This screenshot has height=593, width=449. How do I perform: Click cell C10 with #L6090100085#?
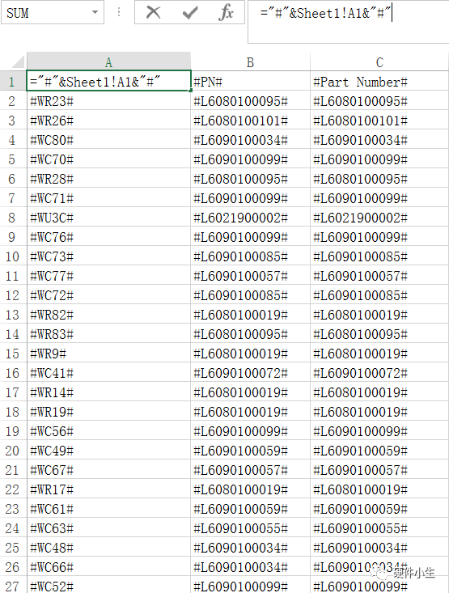pos(379,256)
